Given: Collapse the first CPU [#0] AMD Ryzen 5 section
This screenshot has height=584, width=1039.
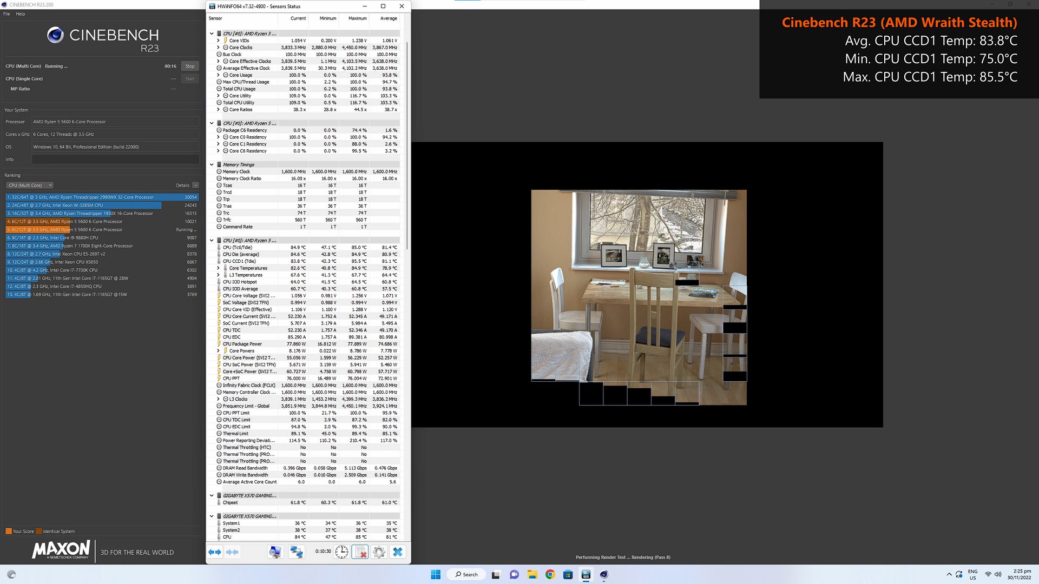Looking at the screenshot, I should pos(212,34).
